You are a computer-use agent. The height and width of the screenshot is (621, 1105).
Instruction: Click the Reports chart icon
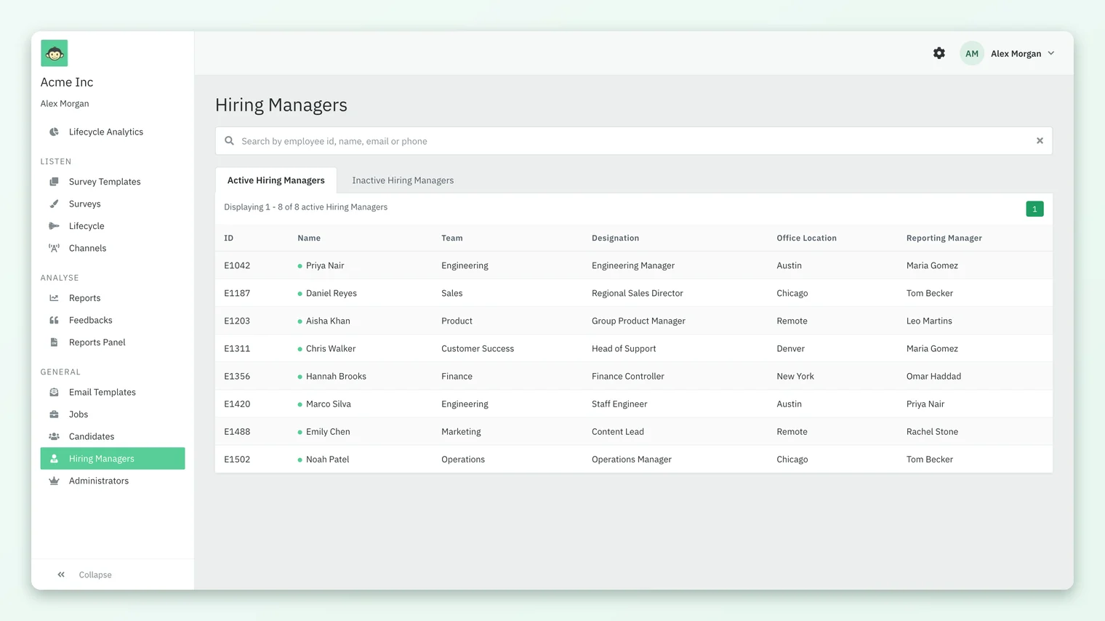click(54, 298)
